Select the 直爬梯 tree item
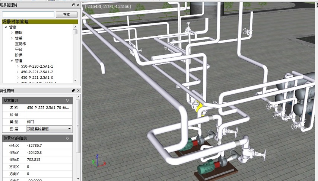Viewport: 318px width, 181px height. [20, 44]
